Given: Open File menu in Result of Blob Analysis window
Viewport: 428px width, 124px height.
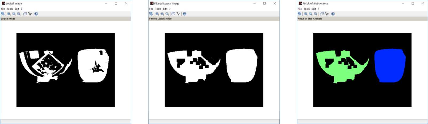Looking at the screenshot, I should pyautogui.click(x=300, y=9).
